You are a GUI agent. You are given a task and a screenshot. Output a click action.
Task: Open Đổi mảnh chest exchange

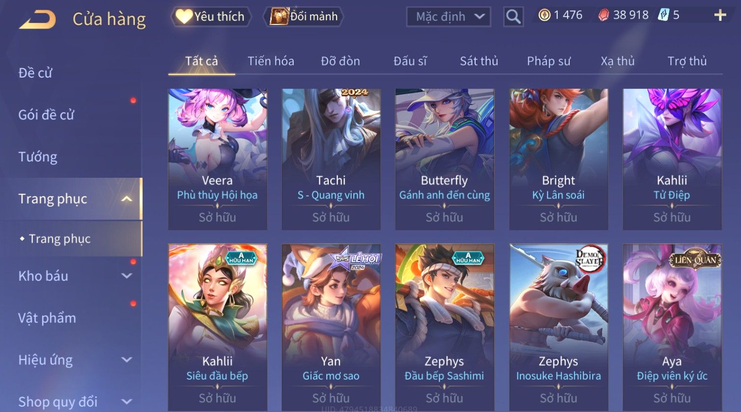(303, 16)
